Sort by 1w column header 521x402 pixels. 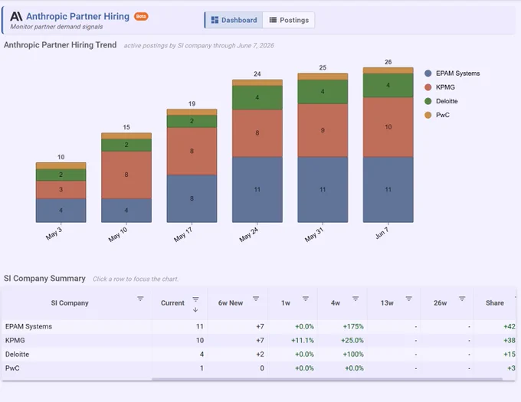click(x=286, y=303)
